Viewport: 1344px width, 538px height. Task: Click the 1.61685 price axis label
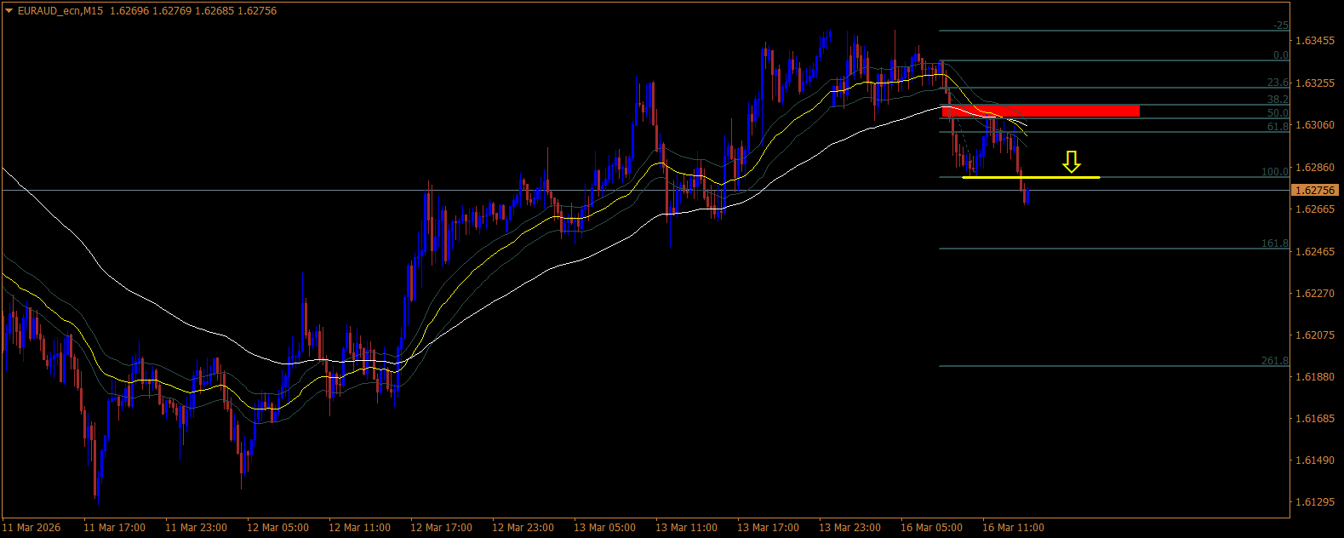coord(1315,419)
